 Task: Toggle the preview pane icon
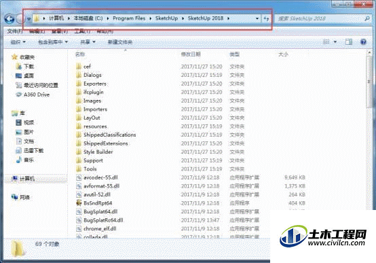point(349,42)
